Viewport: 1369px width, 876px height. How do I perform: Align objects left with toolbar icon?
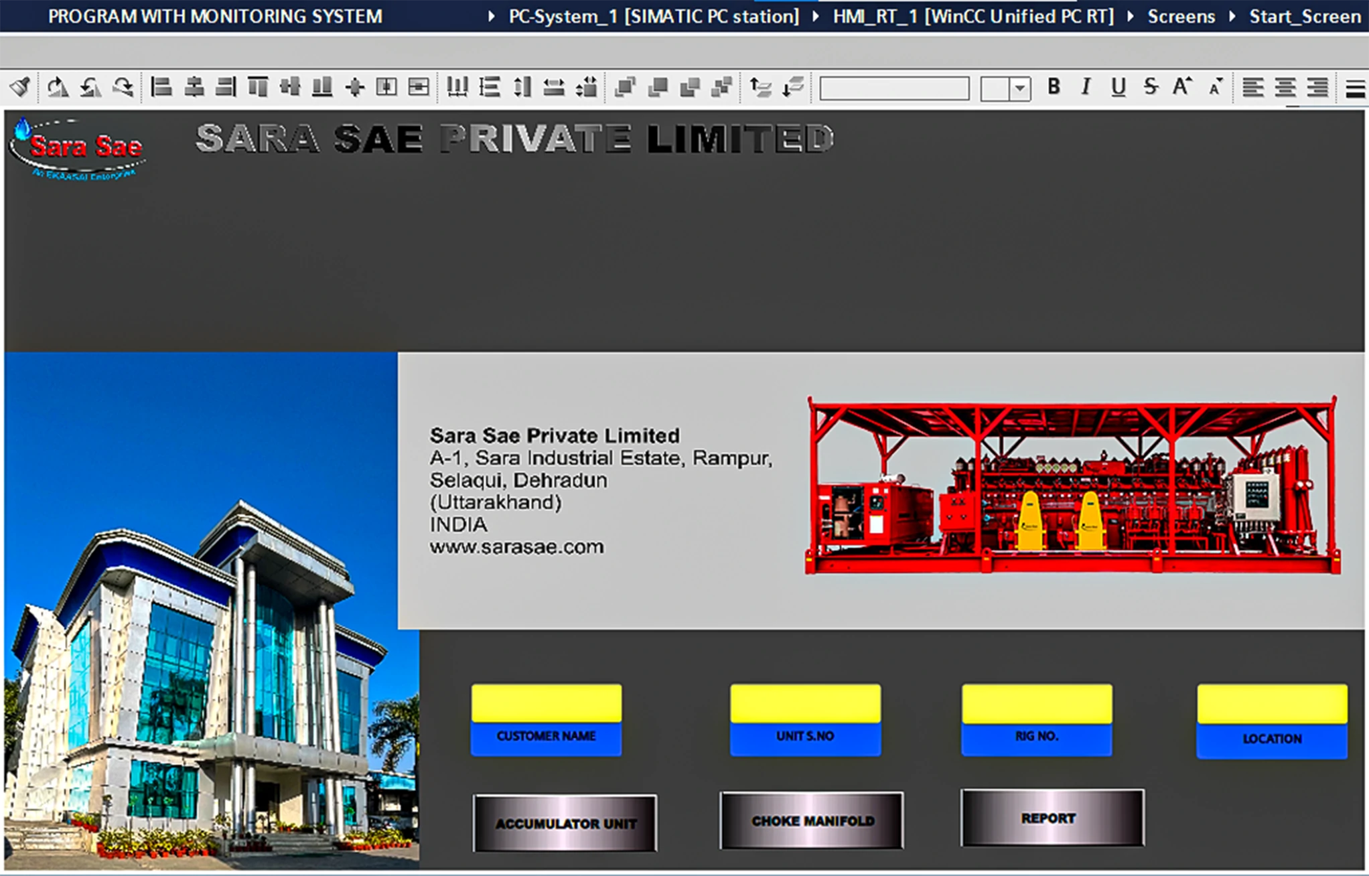point(161,87)
